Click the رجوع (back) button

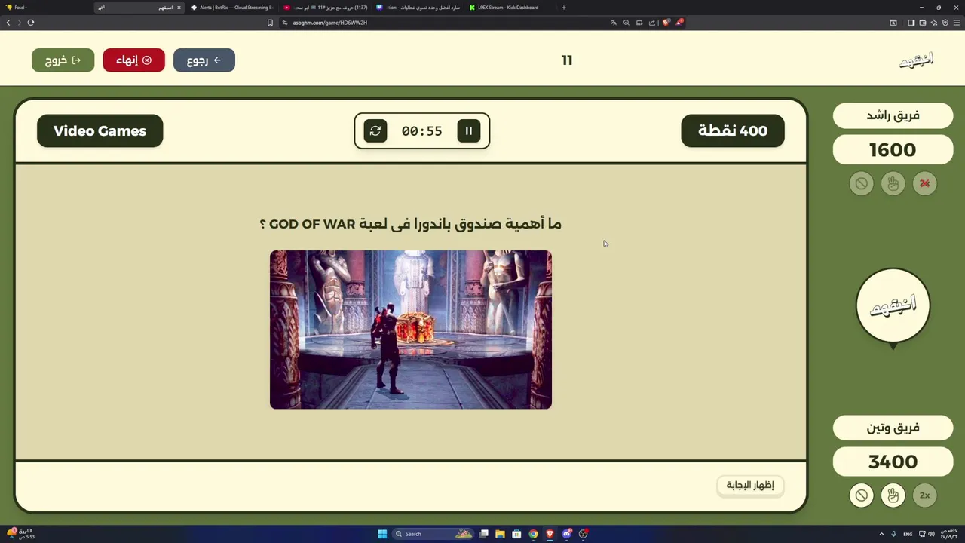click(204, 60)
